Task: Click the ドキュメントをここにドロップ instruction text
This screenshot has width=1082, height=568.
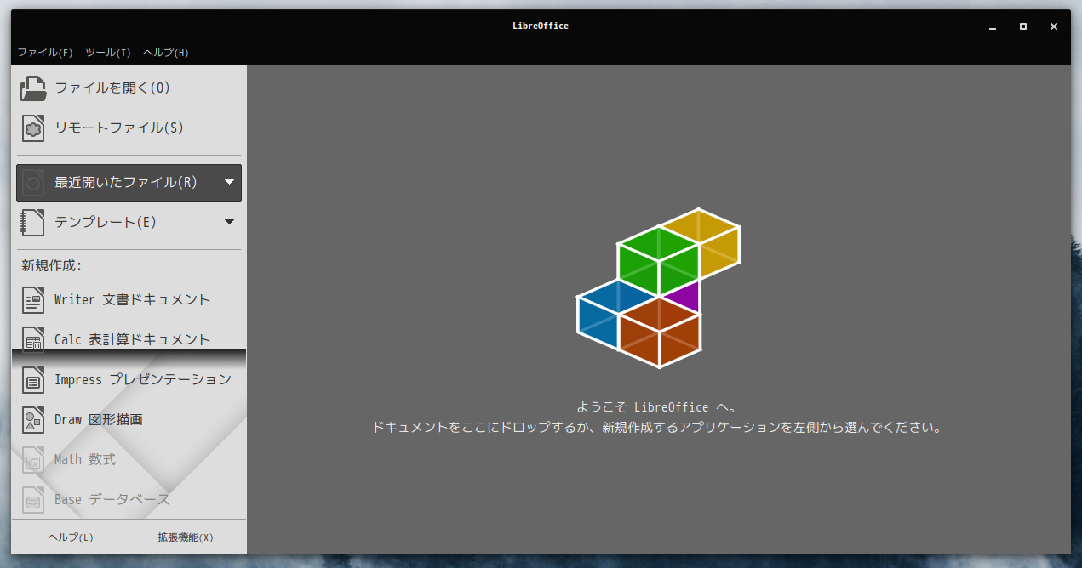Action: (656, 428)
